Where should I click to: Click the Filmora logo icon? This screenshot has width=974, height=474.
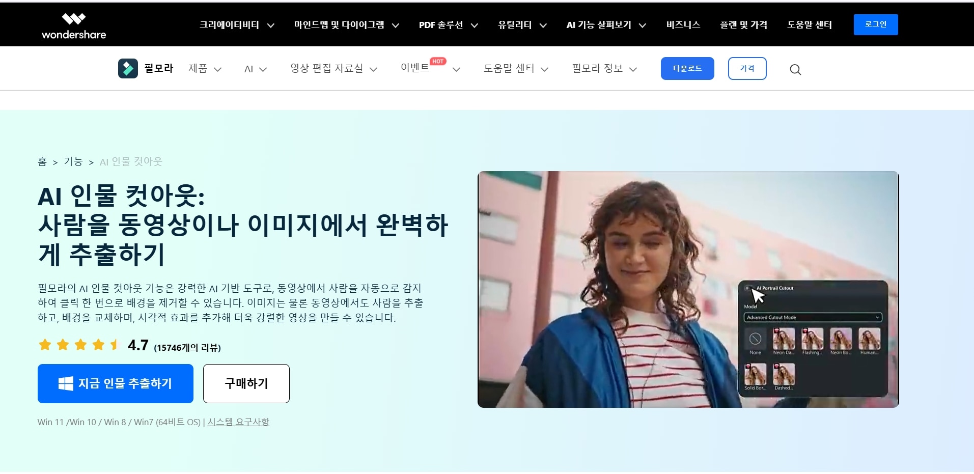pos(128,68)
